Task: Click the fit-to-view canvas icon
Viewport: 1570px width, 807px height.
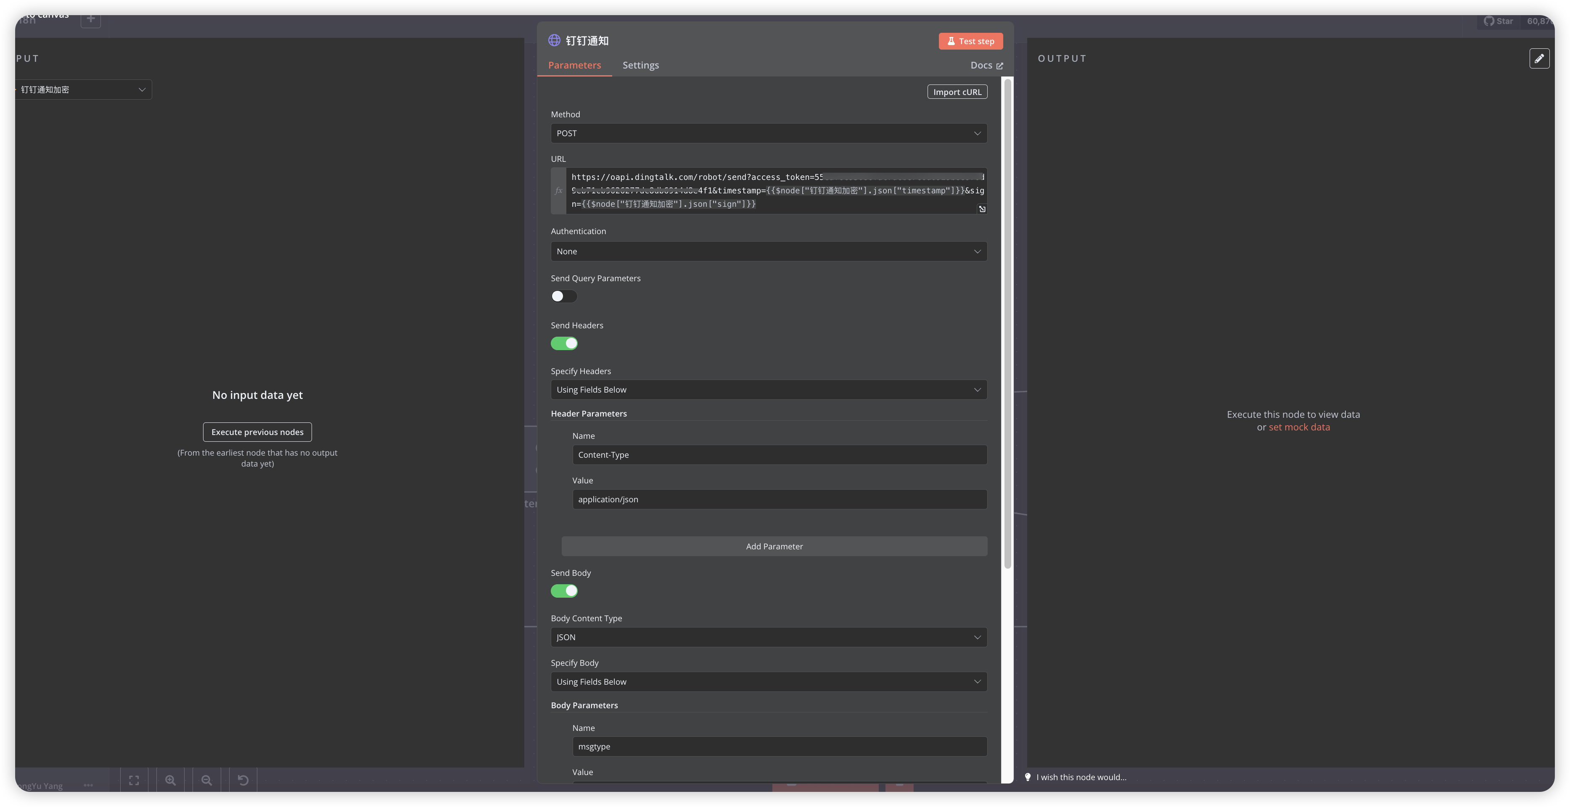Action: pyautogui.click(x=134, y=780)
